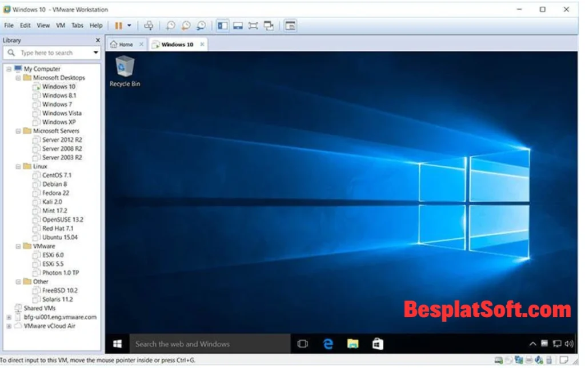Revert the VM to its snapshot
The height and width of the screenshot is (368, 585).
coord(185,25)
